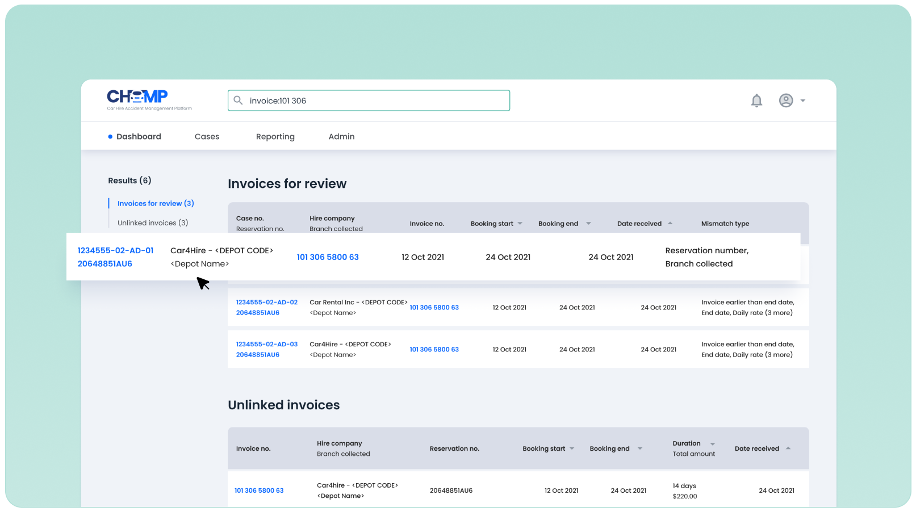Click the user profile avatar icon
Image resolution: width=916 pixels, height=520 pixels.
tap(786, 100)
